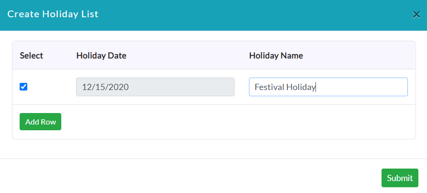Uncheck the holiday row Select checkbox
427x193 pixels.
pos(23,87)
